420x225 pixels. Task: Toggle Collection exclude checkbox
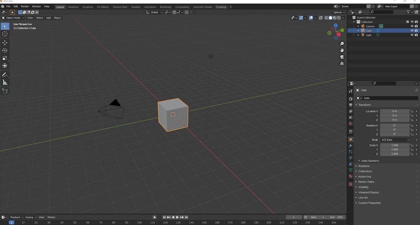click(407, 22)
